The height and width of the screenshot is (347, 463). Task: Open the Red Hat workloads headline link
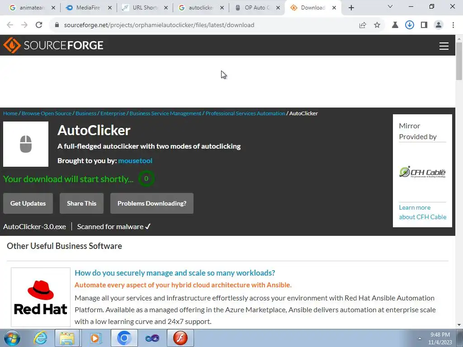(175, 272)
